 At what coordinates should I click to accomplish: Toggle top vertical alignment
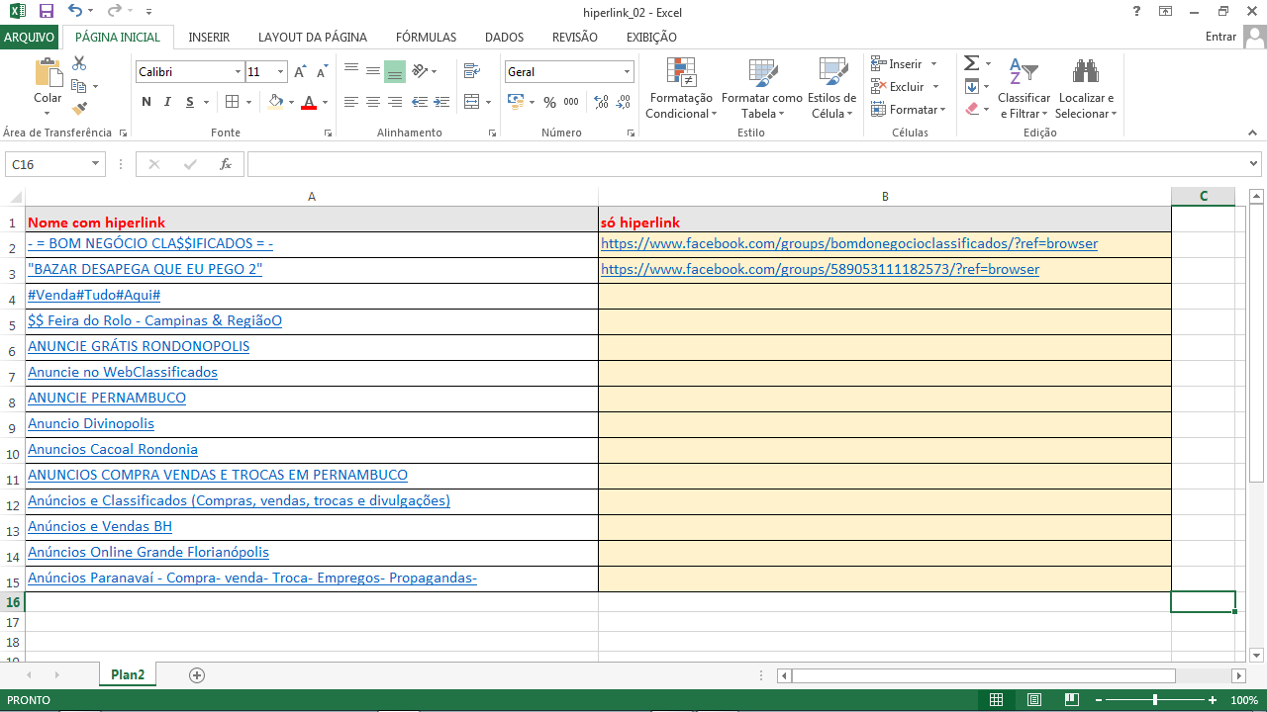click(350, 71)
